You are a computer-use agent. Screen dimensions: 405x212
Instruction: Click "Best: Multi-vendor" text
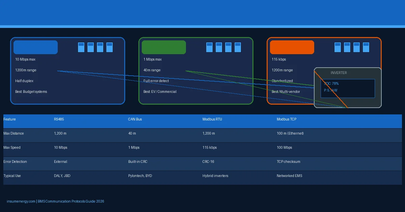pyautogui.click(x=286, y=92)
